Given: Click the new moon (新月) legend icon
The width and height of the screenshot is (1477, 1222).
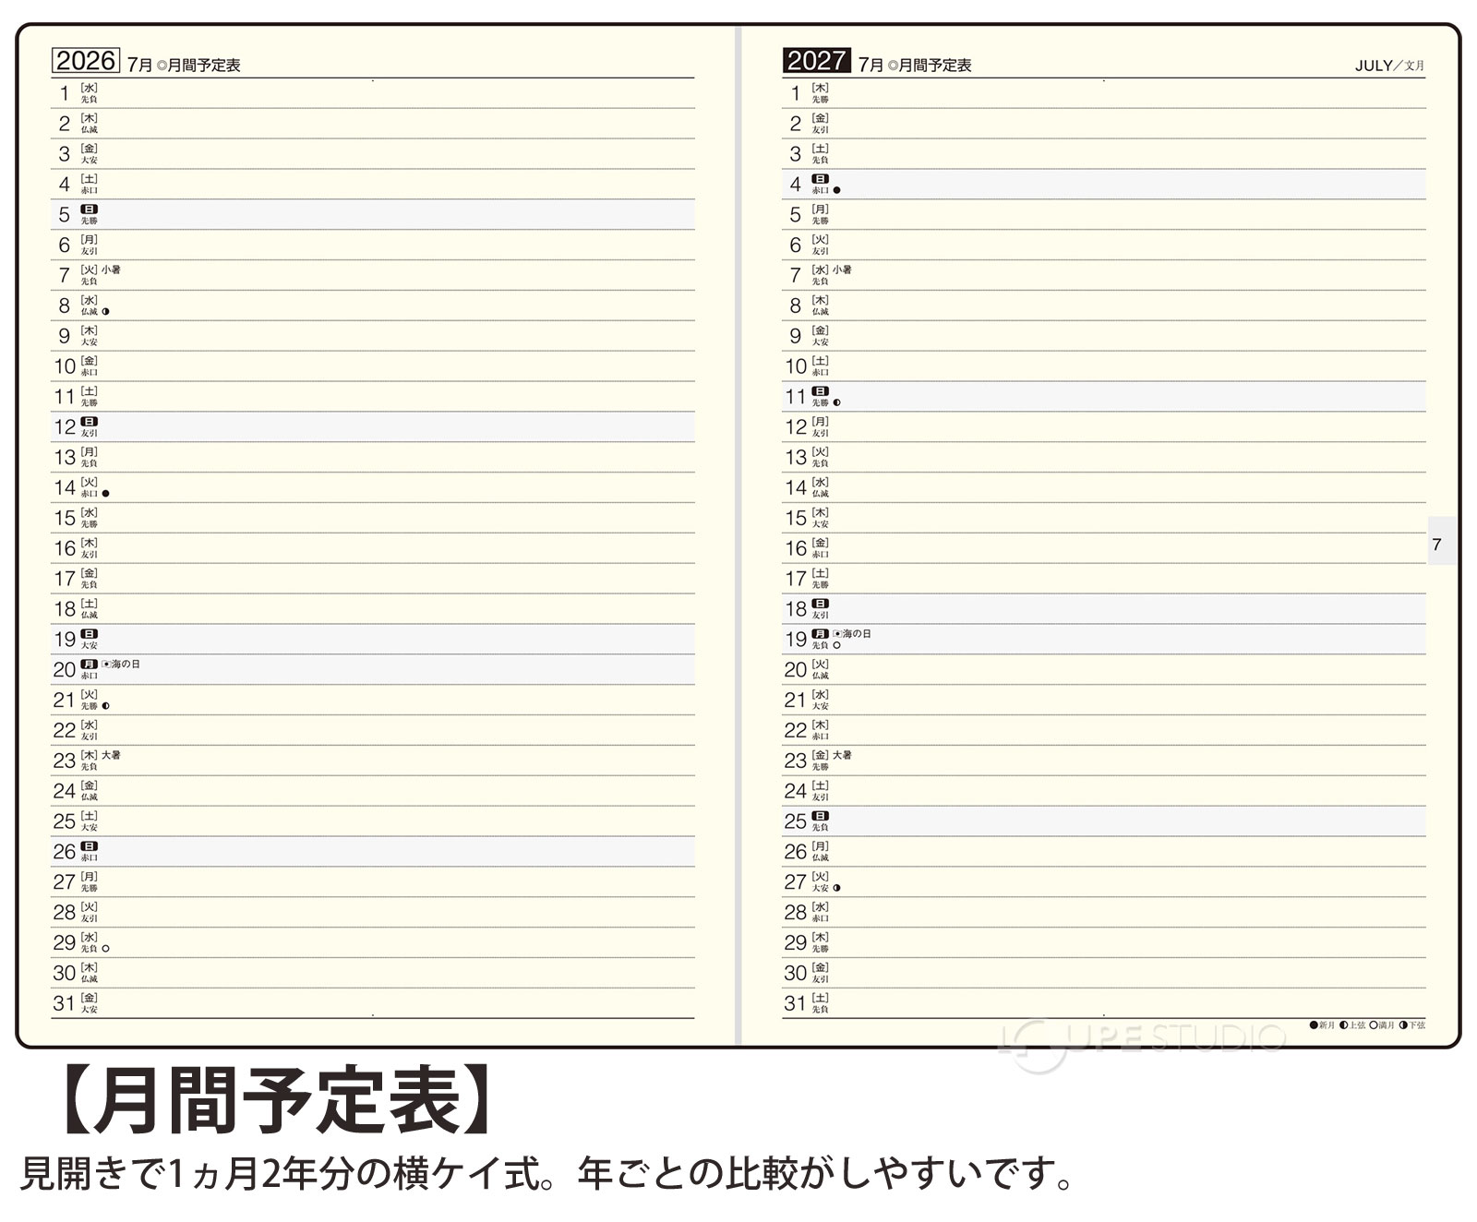Looking at the screenshot, I should pyautogui.click(x=1314, y=1025).
